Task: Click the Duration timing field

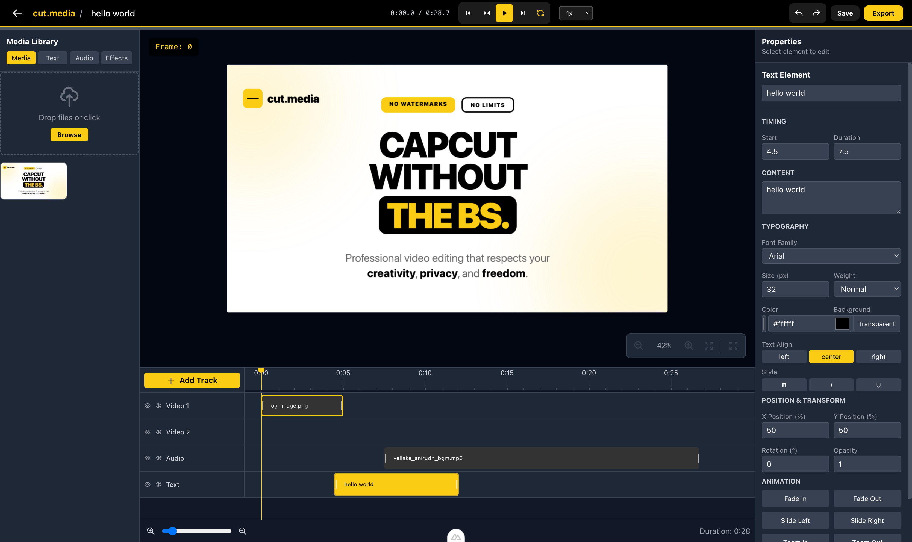Action: tap(867, 151)
